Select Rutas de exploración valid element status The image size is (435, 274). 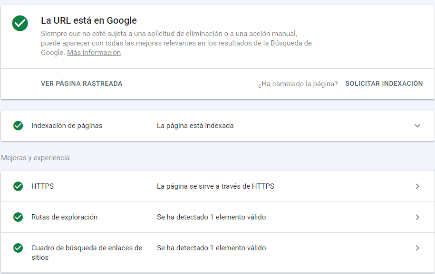coord(211,217)
